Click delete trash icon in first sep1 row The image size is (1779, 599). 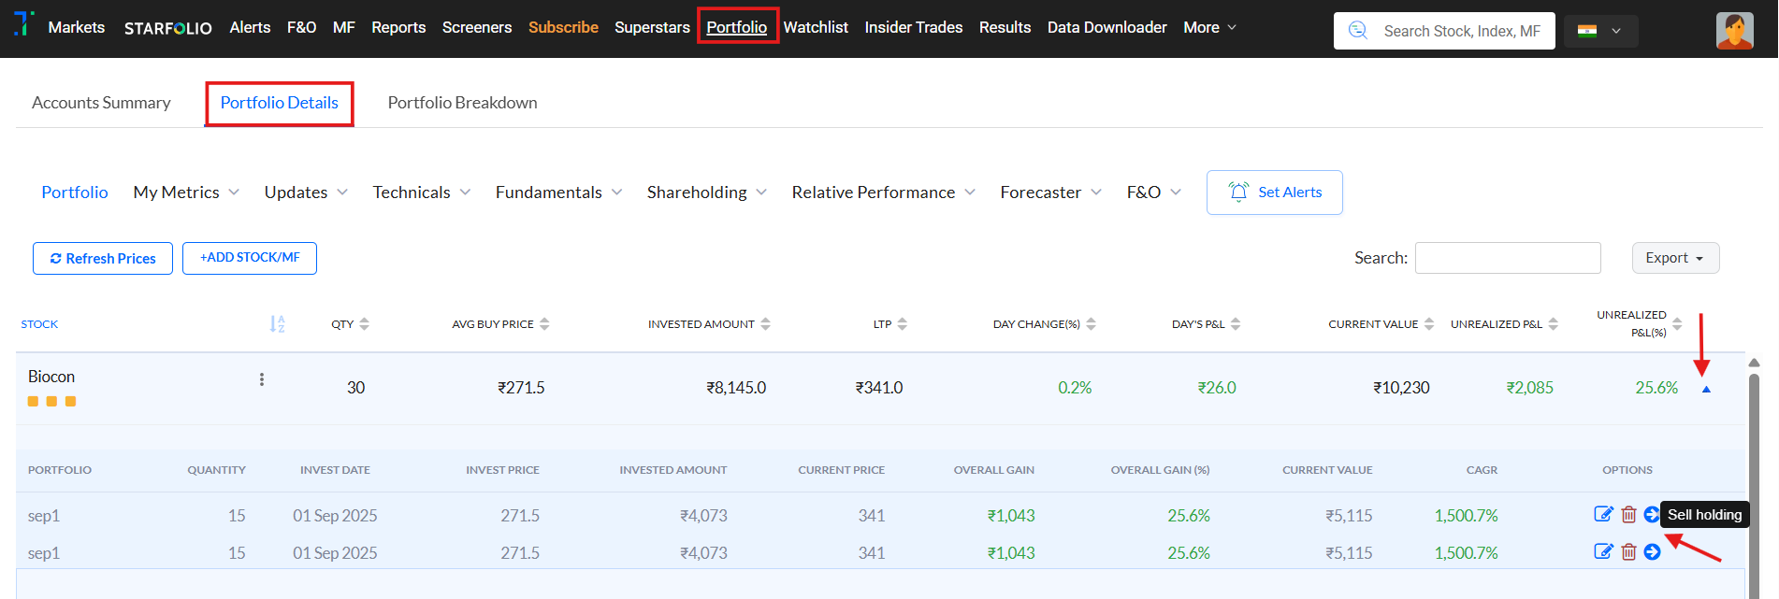pyautogui.click(x=1628, y=514)
